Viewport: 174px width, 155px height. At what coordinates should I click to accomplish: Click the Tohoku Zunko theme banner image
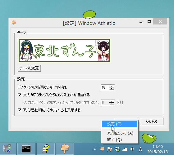pos(64,51)
